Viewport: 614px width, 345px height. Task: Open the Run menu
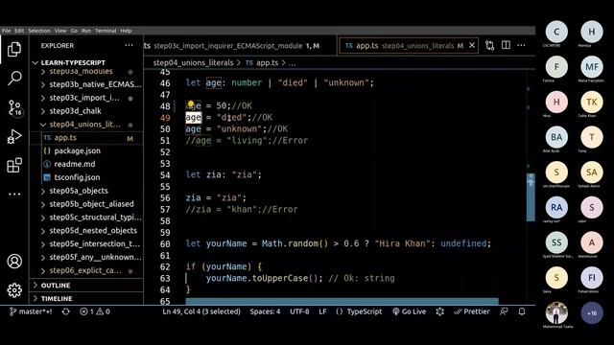[x=86, y=31]
